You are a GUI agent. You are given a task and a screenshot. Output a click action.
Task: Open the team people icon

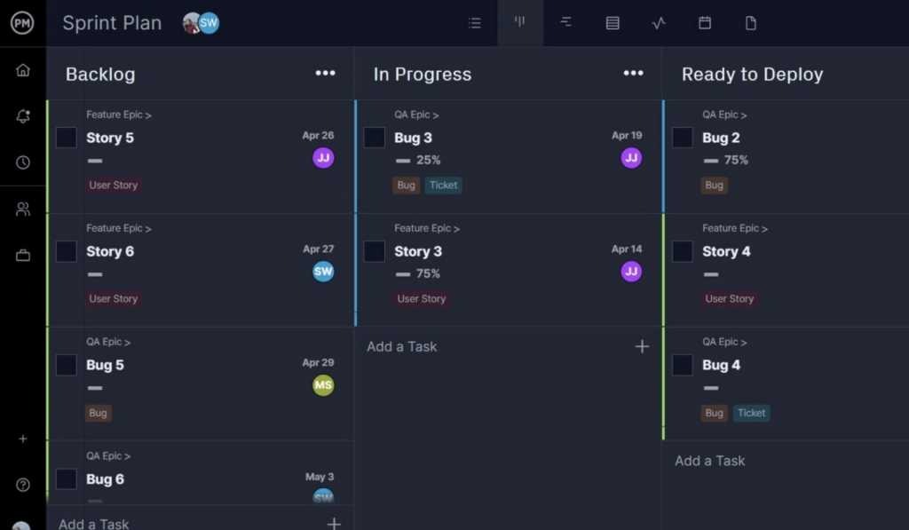(x=22, y=209)
